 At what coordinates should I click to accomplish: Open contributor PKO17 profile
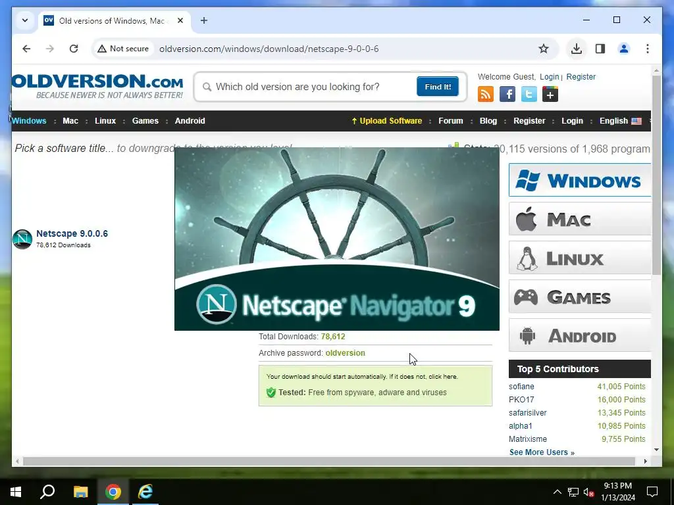point(521,400)
